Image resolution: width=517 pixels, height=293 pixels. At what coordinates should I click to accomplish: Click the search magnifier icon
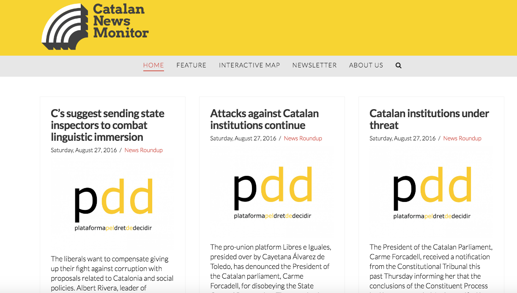[x=398, y=65]
